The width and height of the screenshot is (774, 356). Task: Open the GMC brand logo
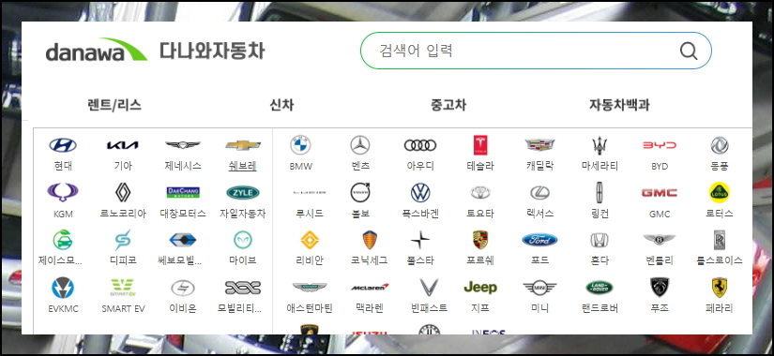click(x=660, y=192)
